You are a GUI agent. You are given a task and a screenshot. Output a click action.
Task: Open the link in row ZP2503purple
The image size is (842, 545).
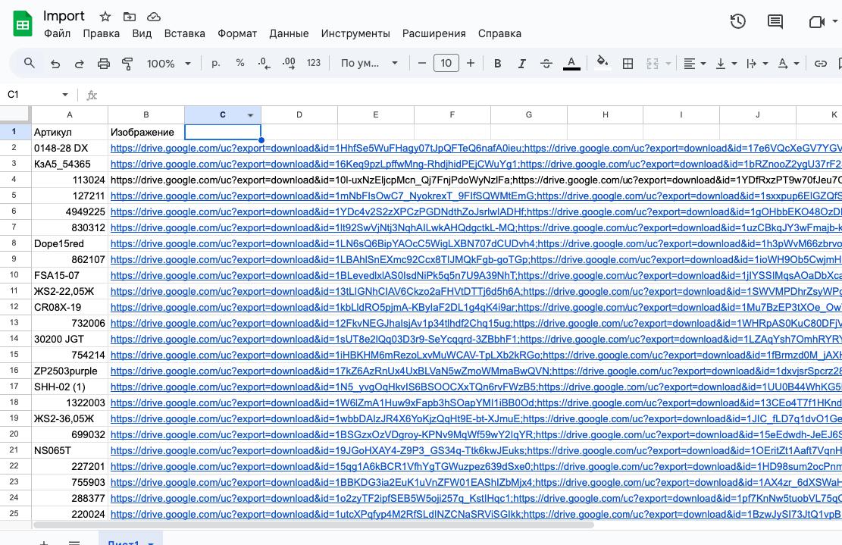(476, 371)
